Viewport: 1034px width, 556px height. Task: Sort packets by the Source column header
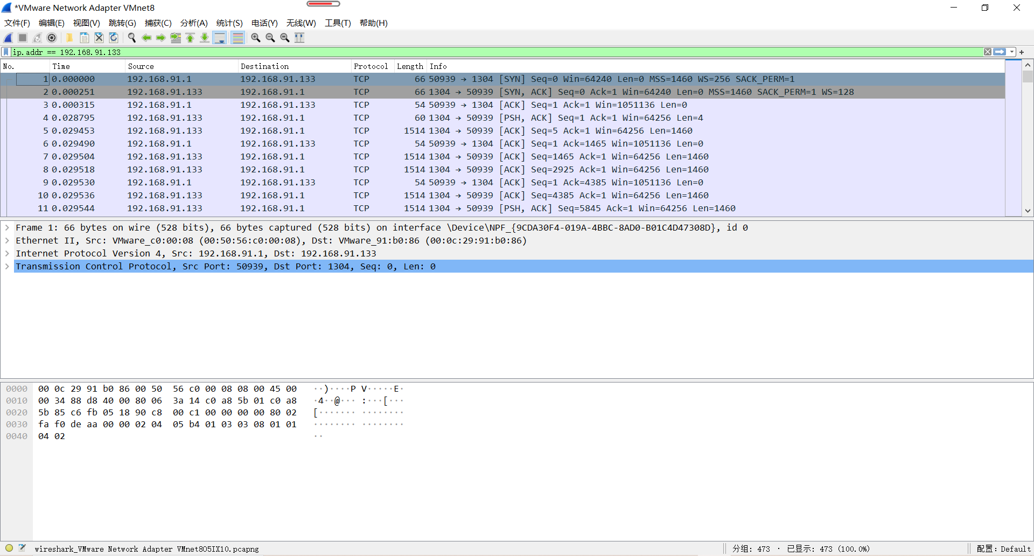(x=182, y=66)
